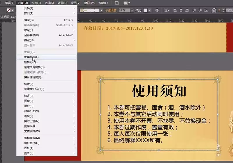The height and width of the screenshot is (163, 233).
Task: Click the stroke color swatch with red slash
Action: pos(9,10)
